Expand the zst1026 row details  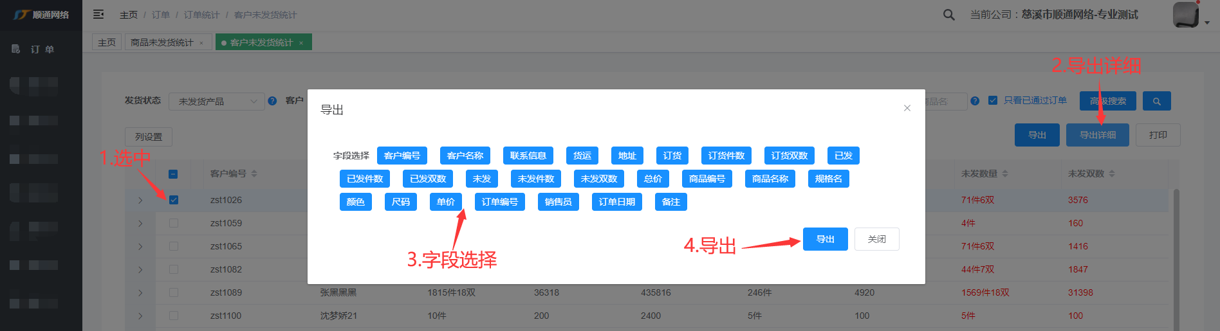pos(140,201)
